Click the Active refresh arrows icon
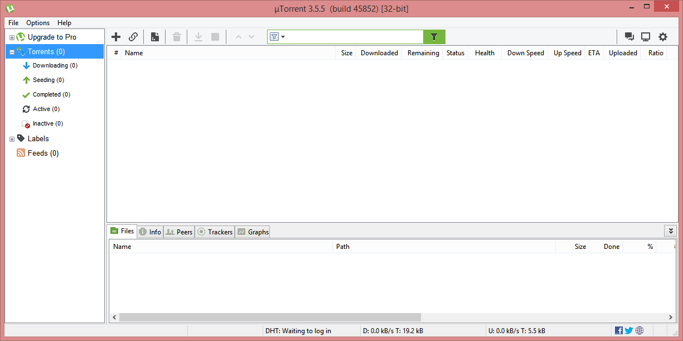This screenshot has height=341, width=683. tap(26, 109)
